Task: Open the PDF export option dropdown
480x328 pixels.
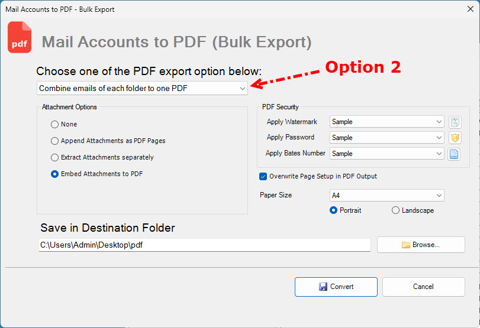Action: (x=142, y=89)
